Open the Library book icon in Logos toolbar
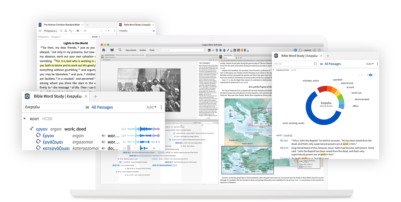This screenshot has height=202, width=401. click(x=112, y=50)
